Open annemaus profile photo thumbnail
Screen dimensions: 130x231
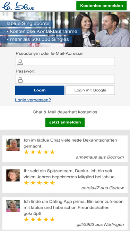tap(13, 145)
